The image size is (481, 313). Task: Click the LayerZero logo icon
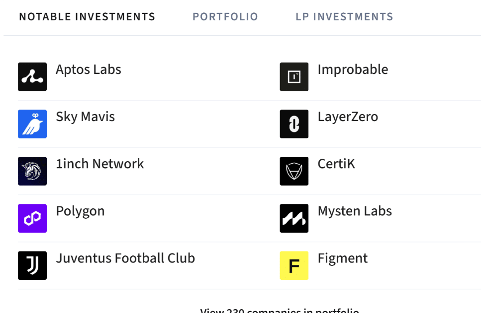(293, 124)
